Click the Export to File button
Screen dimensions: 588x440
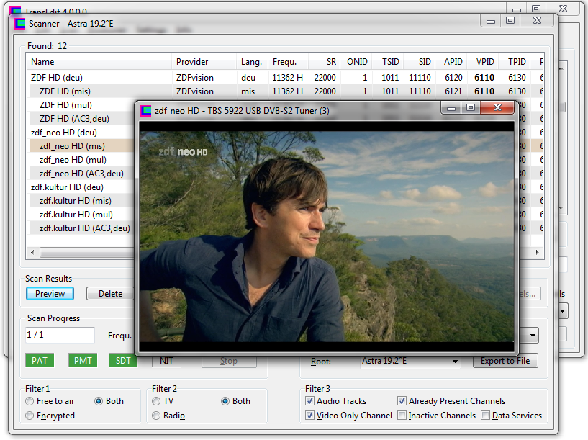[x=505, y=361]
